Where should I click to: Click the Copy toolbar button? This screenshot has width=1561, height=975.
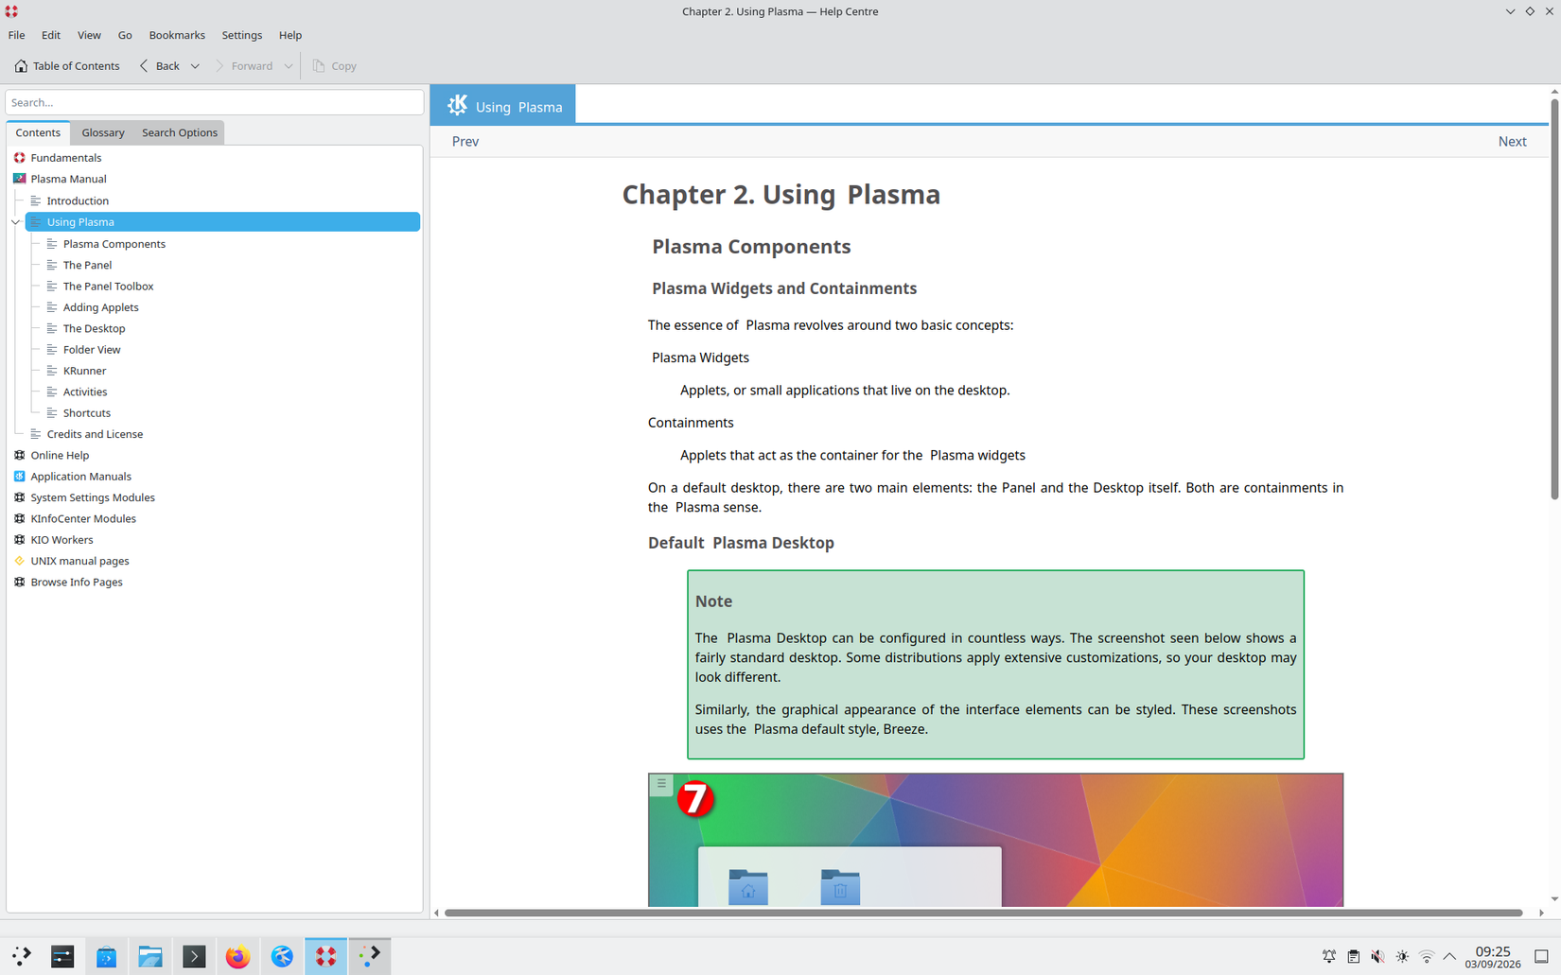coord(334,66)
